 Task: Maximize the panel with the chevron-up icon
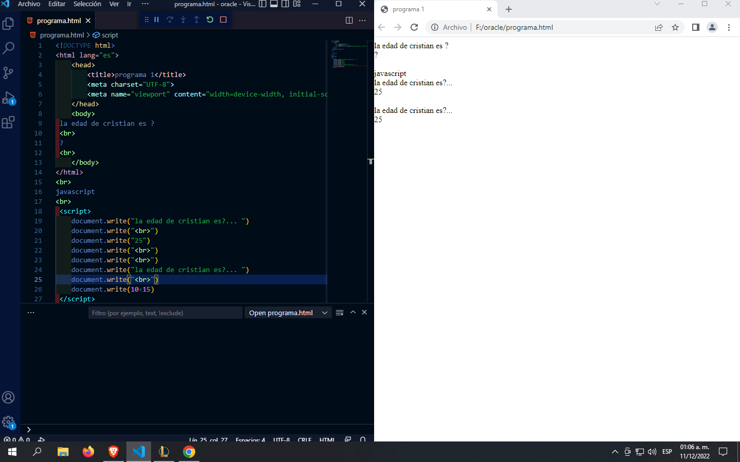(x=353, y=312)
